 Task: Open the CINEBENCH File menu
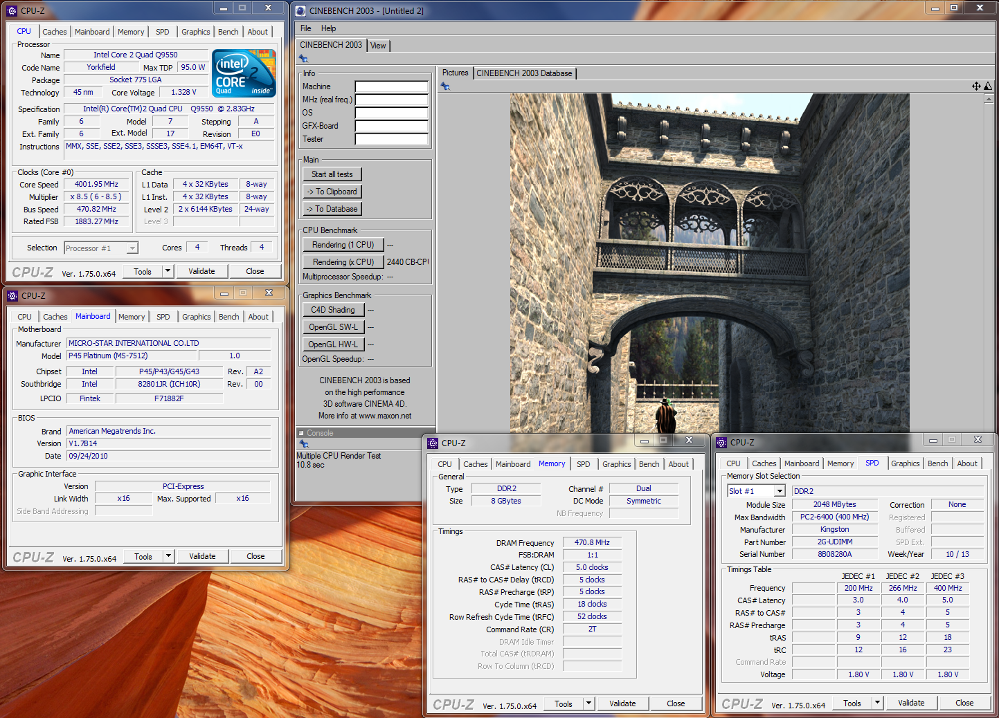(305, 28)
